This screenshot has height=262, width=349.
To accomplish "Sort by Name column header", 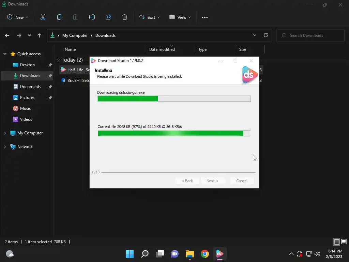I will tap(70, 49).
